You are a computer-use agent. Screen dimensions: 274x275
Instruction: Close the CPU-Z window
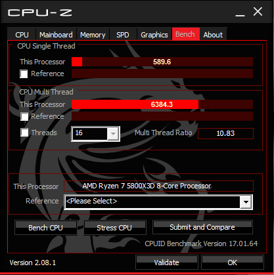(x=258, y=12)
